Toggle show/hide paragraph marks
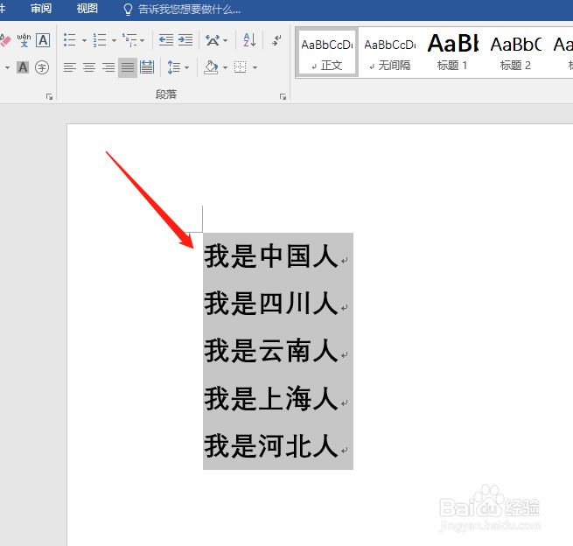573x546 pixels. (x=277, y=40)
